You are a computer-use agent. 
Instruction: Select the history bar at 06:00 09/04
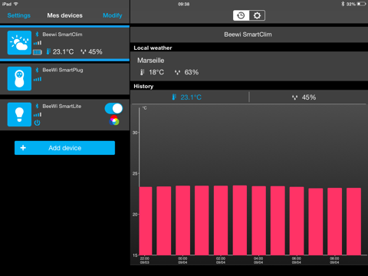[297, 221]
